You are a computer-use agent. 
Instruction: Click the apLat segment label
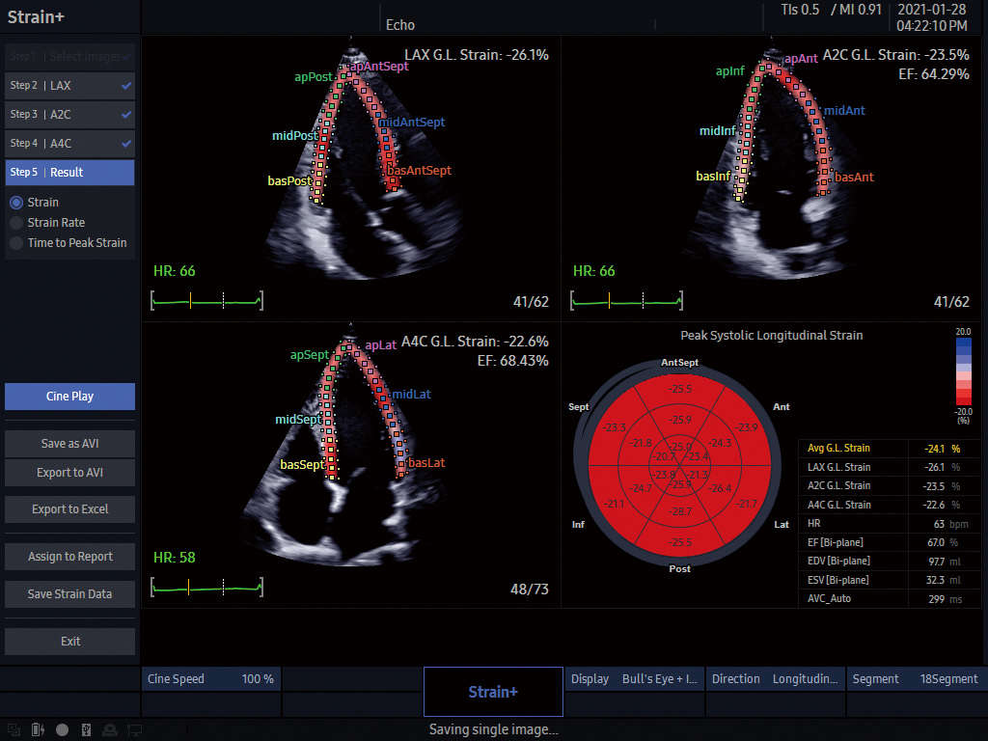click(x=381, y=345)
